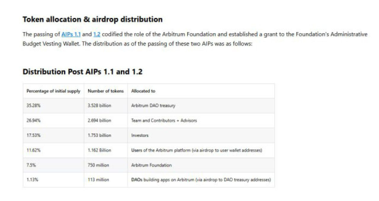Select Users of the Arbitrum platform cell
The height and width of the screenshot is (201, 379).
(197, 150)
